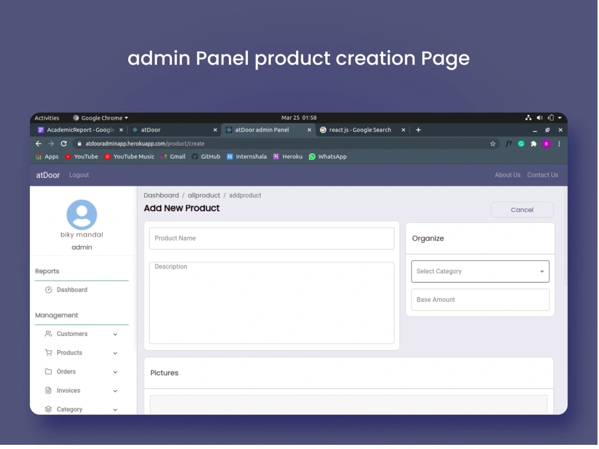The image size is (599, 449).
Task: Open Dashboard in the sidebar
Action: 72,290
